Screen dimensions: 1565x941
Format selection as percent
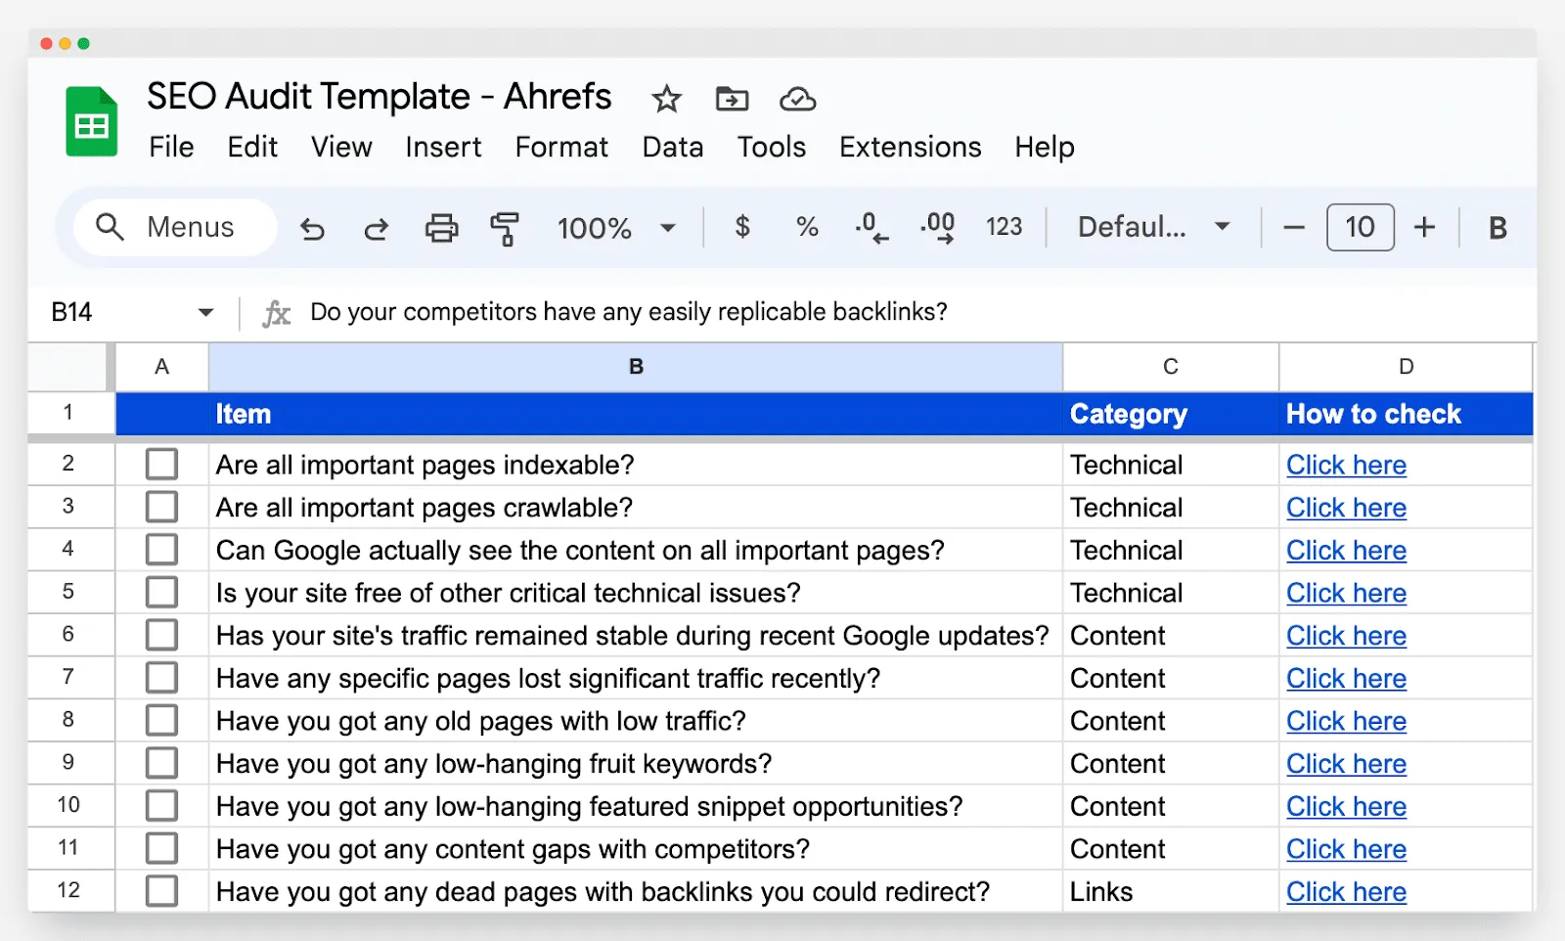[x=806, y=228]
